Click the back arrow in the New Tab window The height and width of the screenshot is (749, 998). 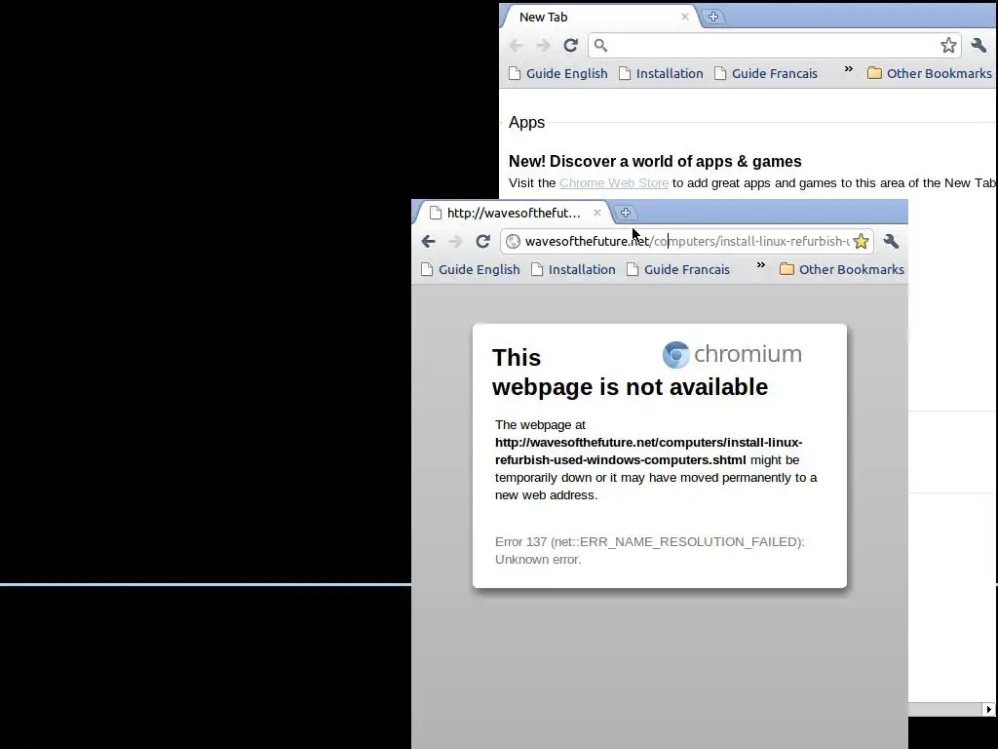click(517, 45)
